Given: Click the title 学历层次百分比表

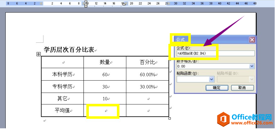Looking at the screenshot, I should pyautogui.click(x=69, y=49).
